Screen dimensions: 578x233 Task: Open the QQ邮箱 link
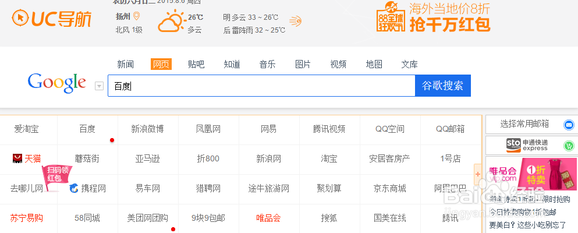point(451,129)
